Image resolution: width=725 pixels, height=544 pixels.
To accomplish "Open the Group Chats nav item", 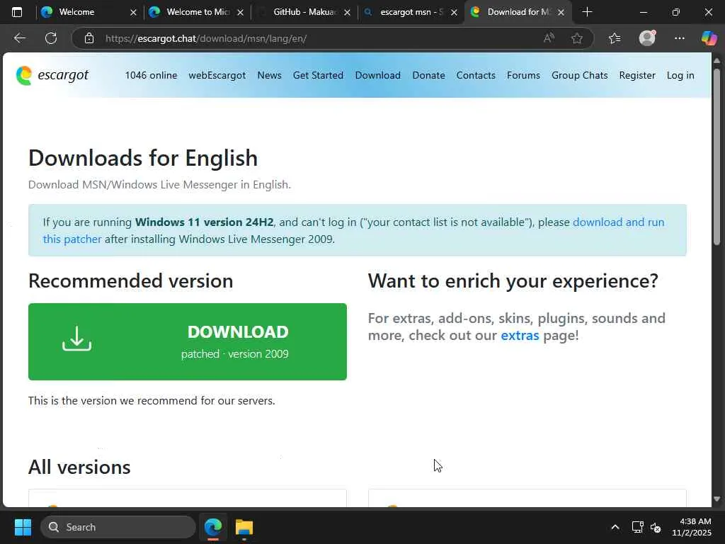I will pos(579,75).
